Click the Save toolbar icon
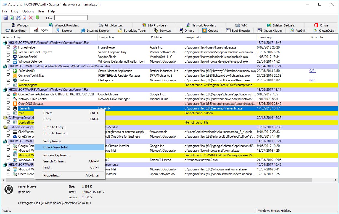This screenshot has height=214, width=339. click(x=6, y=18)
